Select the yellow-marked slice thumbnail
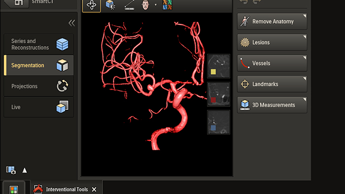Viewport: 345px width, 194px height. [218, 66]
